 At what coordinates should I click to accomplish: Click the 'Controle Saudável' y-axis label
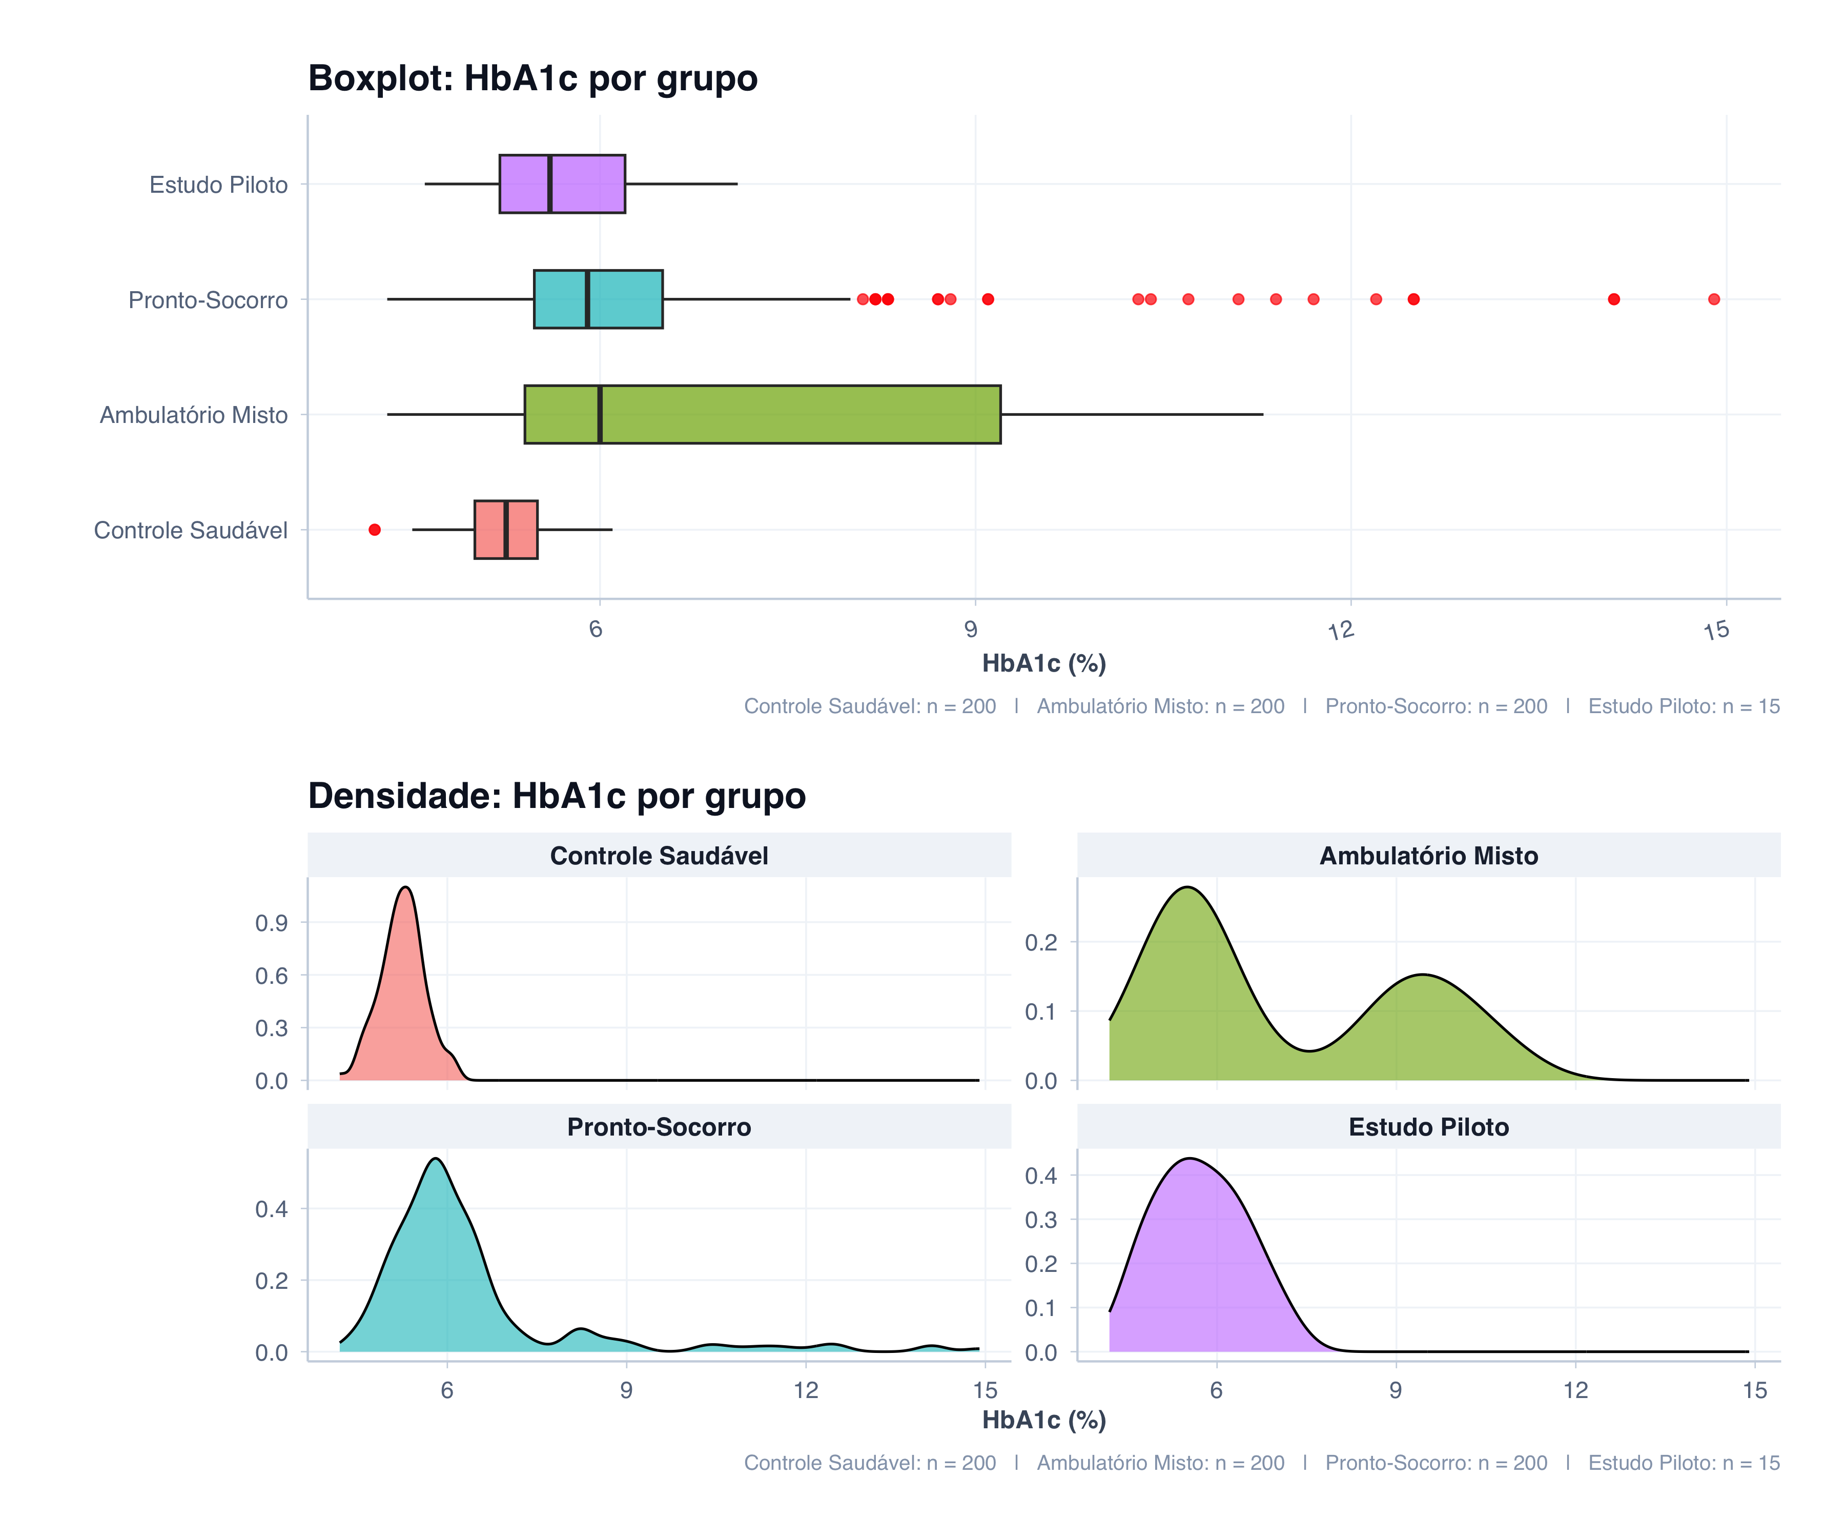191,530
